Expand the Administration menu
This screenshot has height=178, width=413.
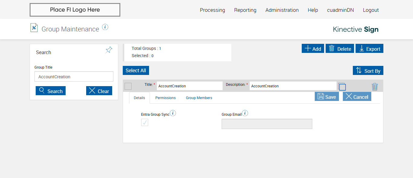point(282,10)
